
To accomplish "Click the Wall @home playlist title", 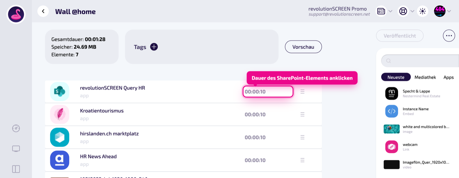I will (x=75, y=12).
